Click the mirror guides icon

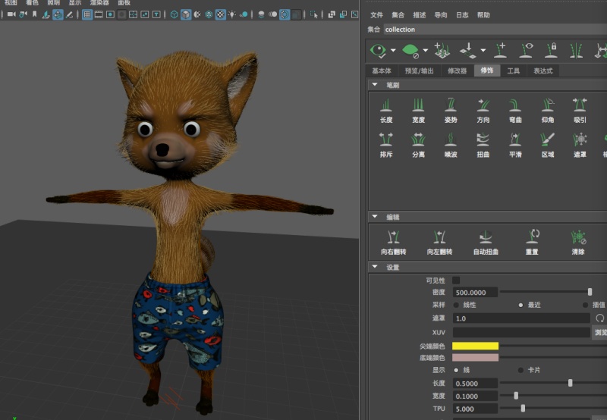[x=576, y=51]
